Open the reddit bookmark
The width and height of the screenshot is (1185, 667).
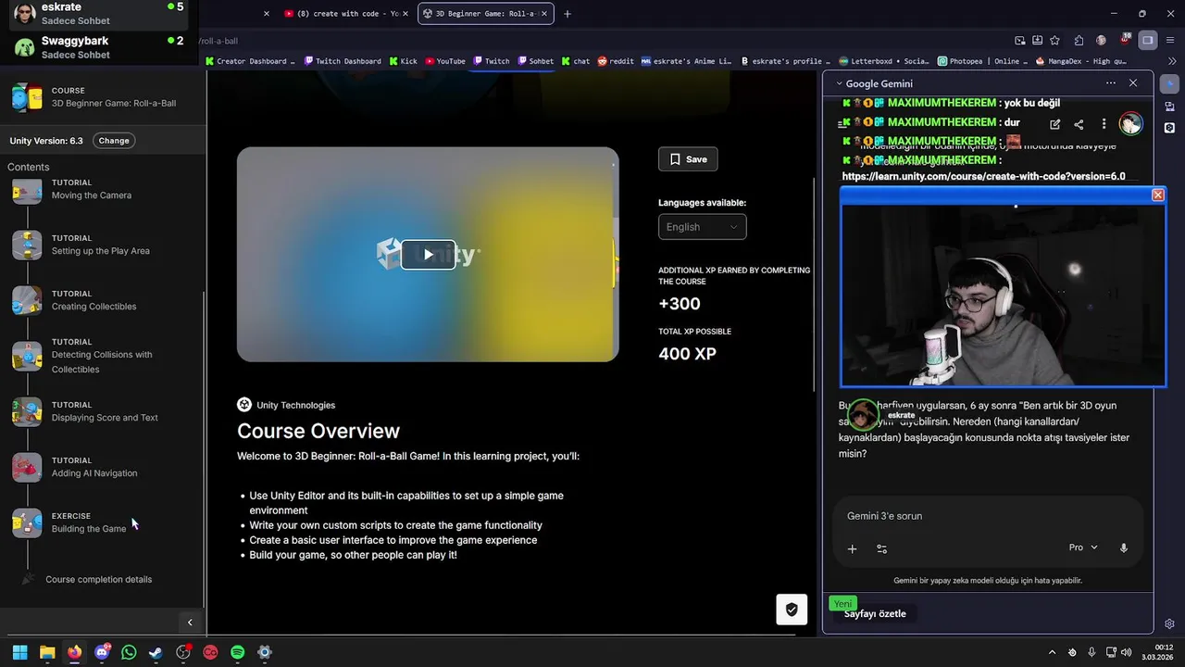click(616, 61)
